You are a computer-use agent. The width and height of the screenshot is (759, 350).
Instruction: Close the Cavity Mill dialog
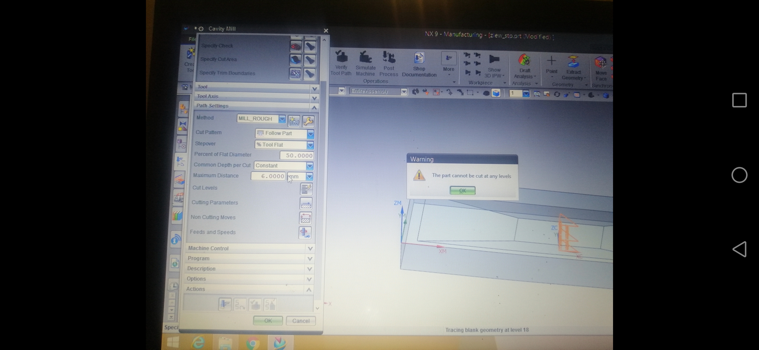(326, 31)
